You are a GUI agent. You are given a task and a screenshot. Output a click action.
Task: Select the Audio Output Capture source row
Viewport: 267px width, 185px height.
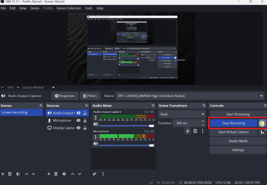click(x=67, y=113)
